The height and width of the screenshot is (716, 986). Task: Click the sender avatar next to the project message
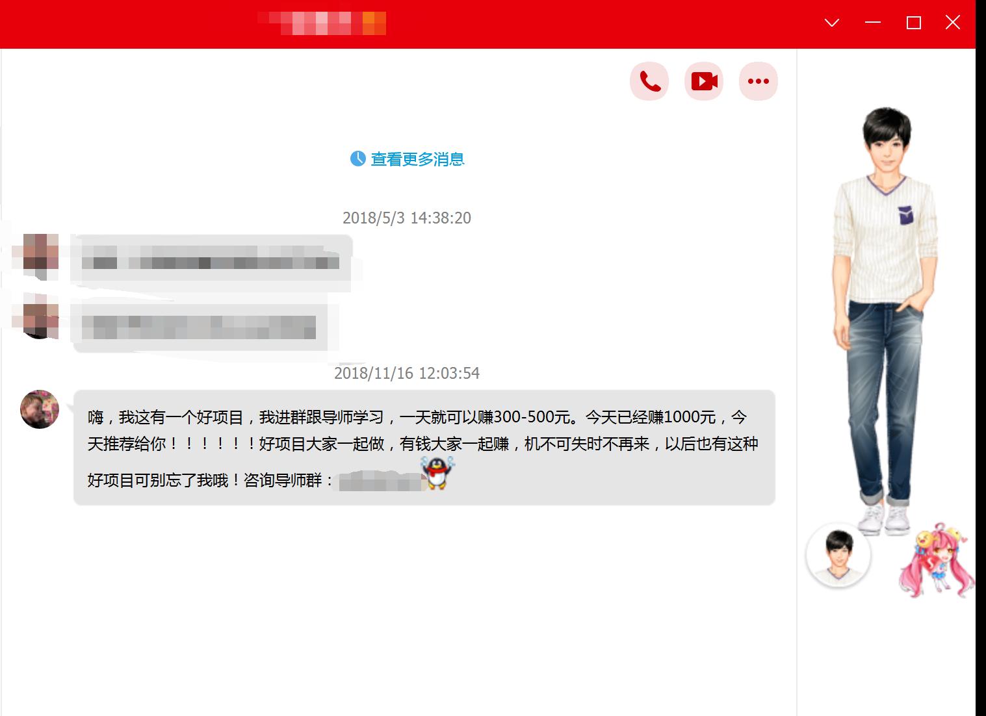tap(39, 409)
